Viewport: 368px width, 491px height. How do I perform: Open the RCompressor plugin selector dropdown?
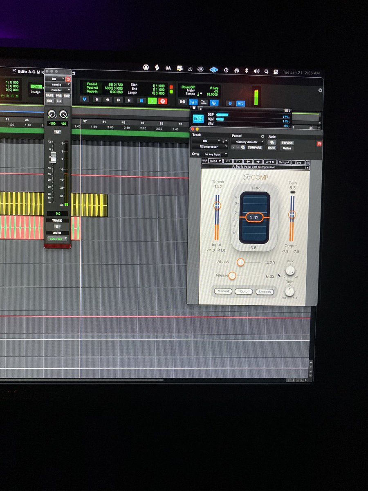pyautogui.click(x=210, y=146)
